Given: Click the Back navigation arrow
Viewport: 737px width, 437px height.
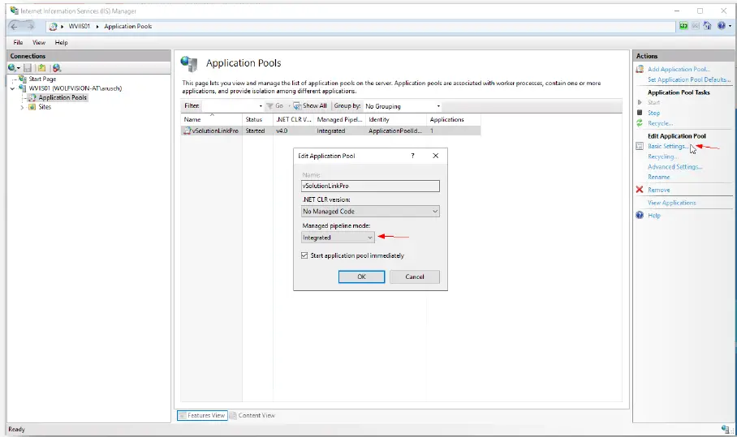Looking at the screenshot, I should coord(15,27).
